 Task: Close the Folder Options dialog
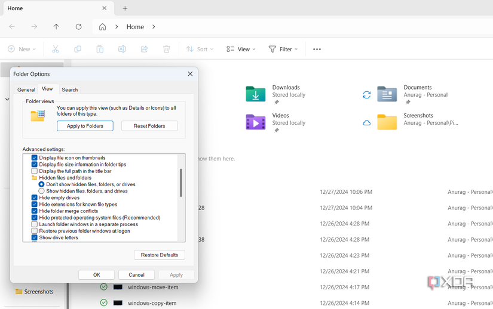[x=190, y=74]
